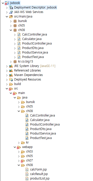This screenshot has height=181, width=93.
Task: Click the src folder error icon
Action: coord(11,89)
